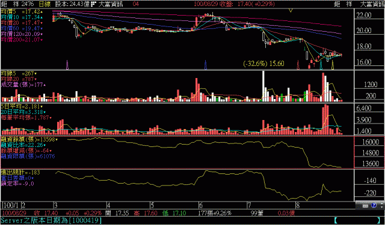385x225 pixels.
Task: Select the 均價120=20.09 legend entry
Action: point(22,34)
